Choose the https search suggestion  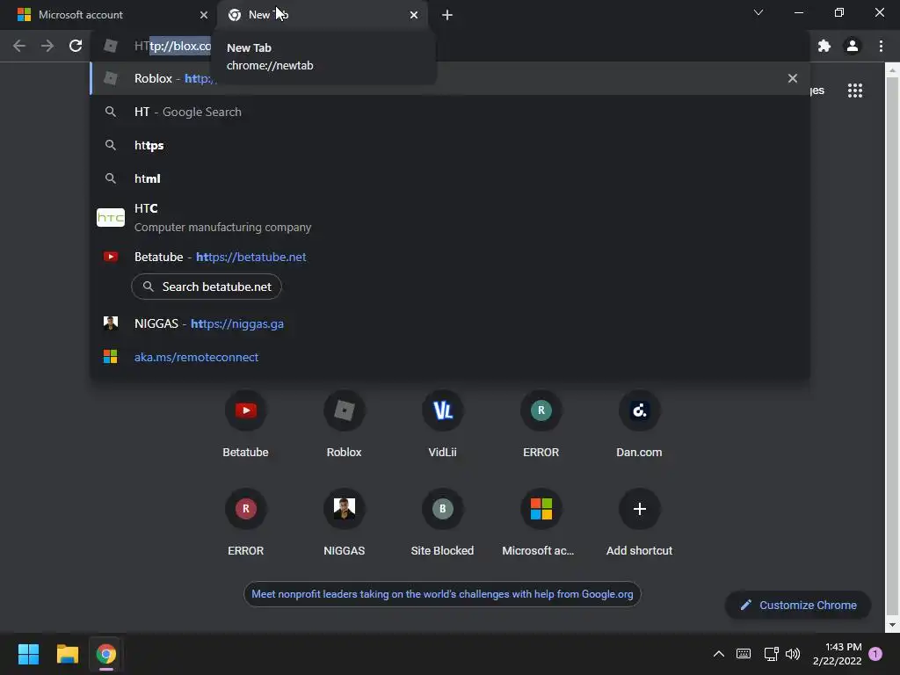click(x=450, y=145)
